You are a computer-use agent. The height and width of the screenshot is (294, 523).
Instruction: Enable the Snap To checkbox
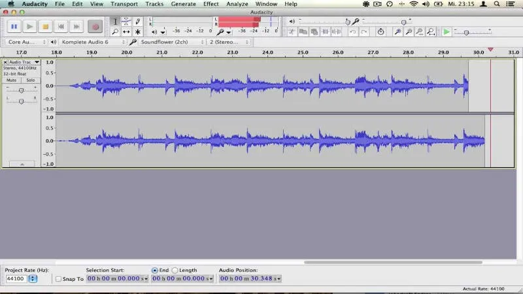point(59,279)
